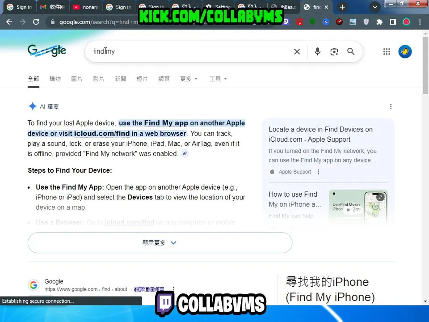Click the address bar URL
This screenshot has height=322, width=429.
[x=98, y=22]
